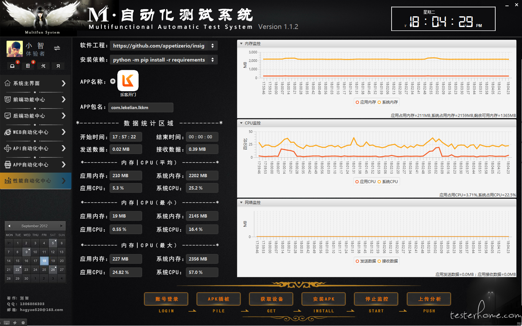This screenshot has height=326, width=522.
Task: Click the 结束时间 field 00 : 00 : 00
Action: click(x=202, y=137)
